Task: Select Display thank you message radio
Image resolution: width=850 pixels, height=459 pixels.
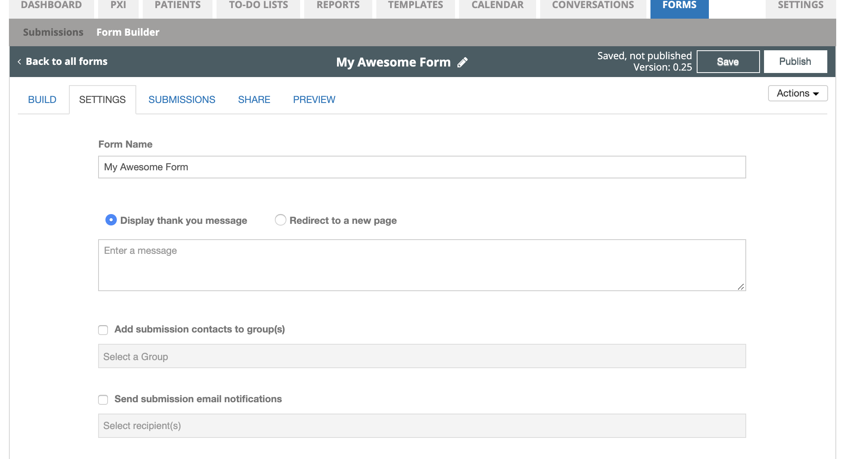Action: coord(111,220)
